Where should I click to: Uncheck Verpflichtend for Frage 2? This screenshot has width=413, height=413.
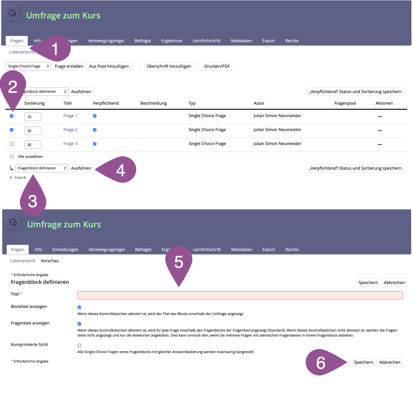coord(95,130)
